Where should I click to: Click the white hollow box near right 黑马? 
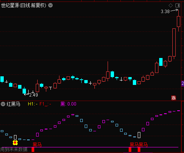click(x=139, y=135)
